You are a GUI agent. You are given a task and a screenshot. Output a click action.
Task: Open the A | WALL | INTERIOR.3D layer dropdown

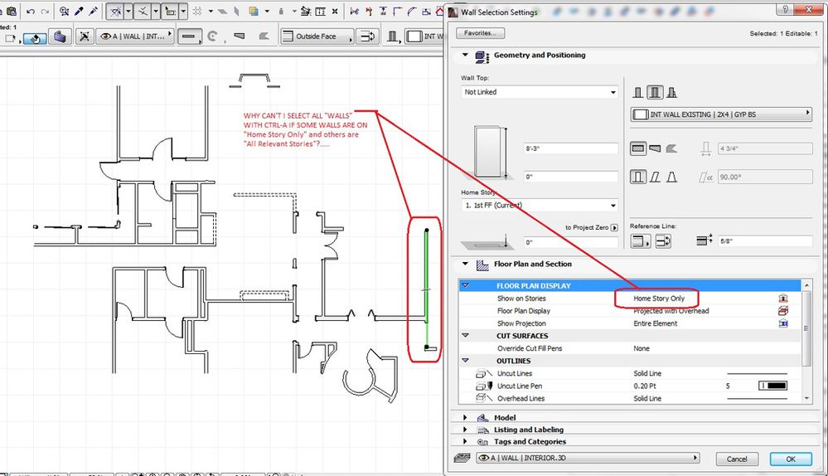coord(588,458)
